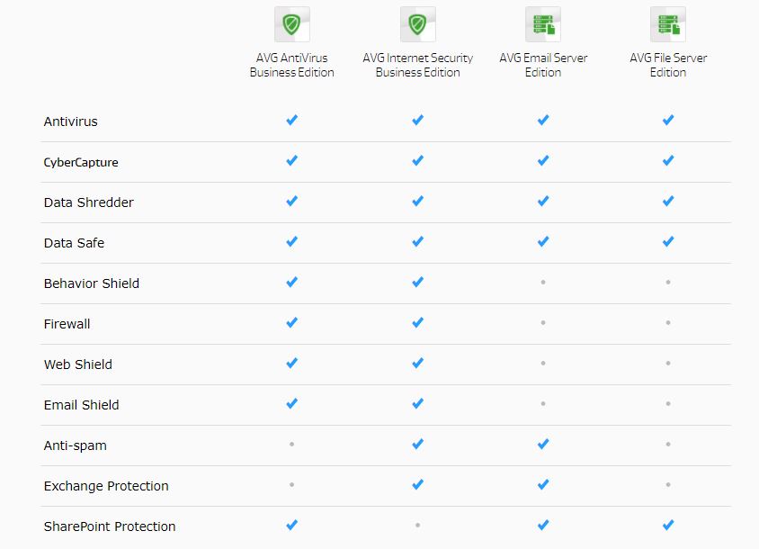Viewport: 759px width, 549px height.
Task: Click the Firewall checkmark under Internet Security Business
Action: point(418,322)
